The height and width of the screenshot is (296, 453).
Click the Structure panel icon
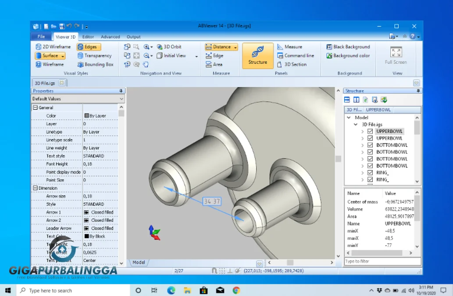point(257,56)
